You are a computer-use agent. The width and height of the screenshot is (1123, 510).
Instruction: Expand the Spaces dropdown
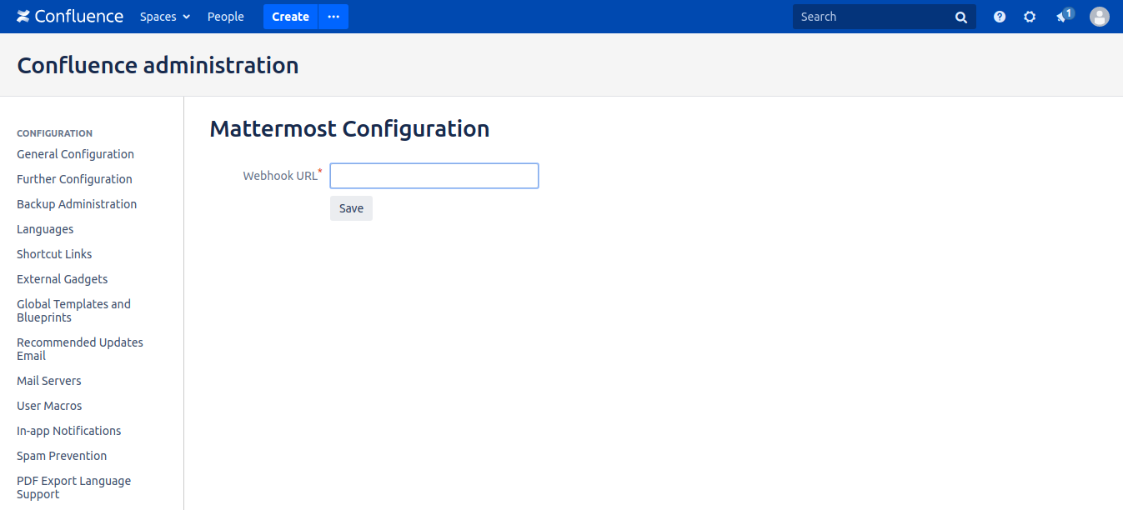click(165, 17)
